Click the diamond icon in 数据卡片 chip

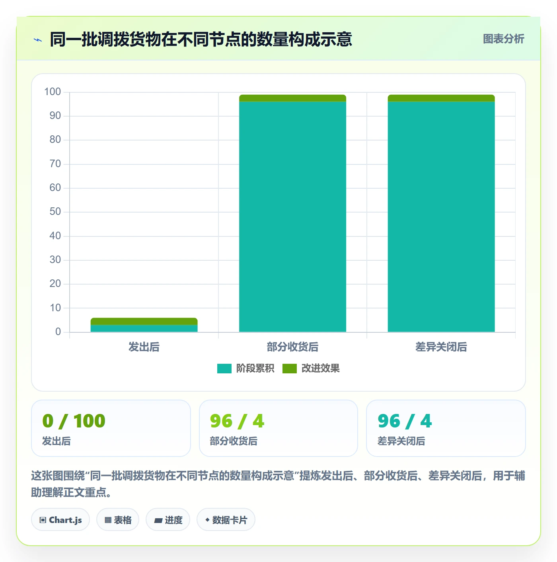click(x=207, y=519)
